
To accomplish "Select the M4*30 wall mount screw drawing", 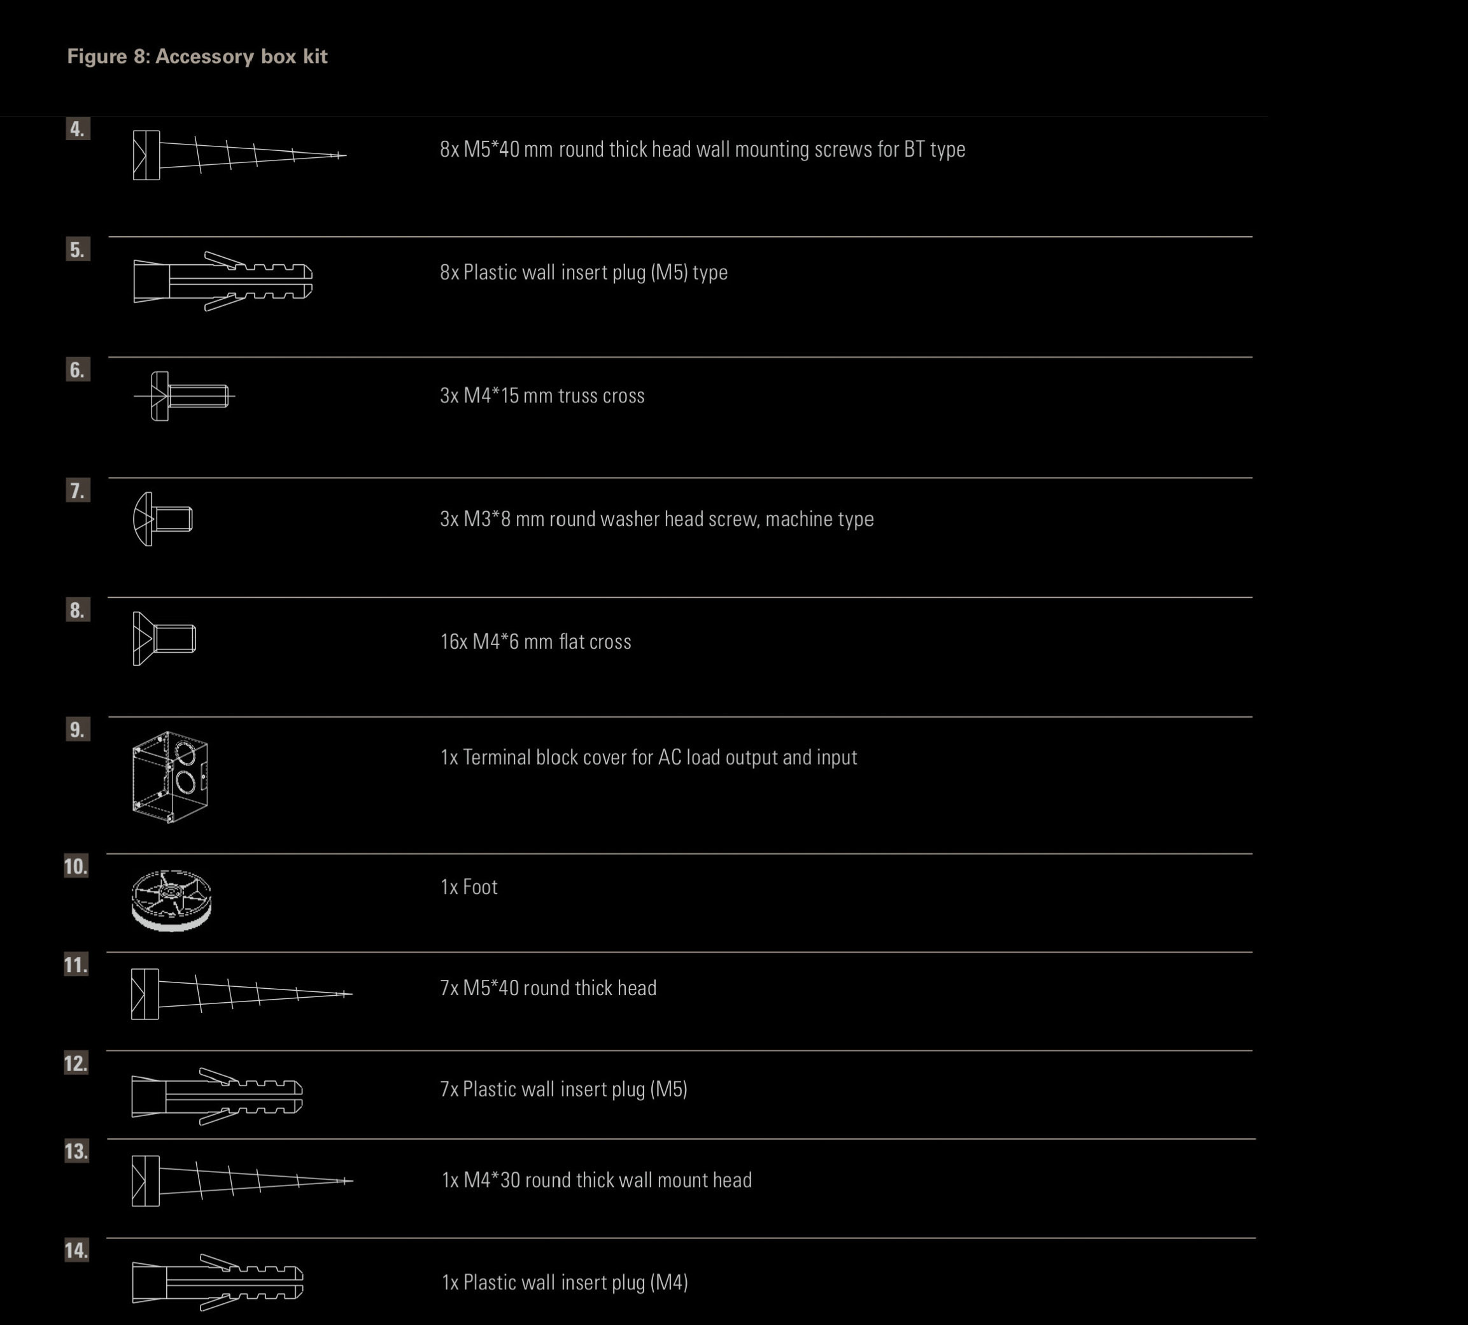I will (242, 1180).
